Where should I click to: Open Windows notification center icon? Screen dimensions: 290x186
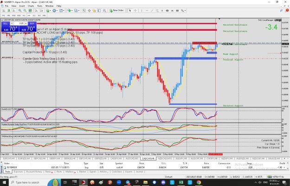(283, 182)
